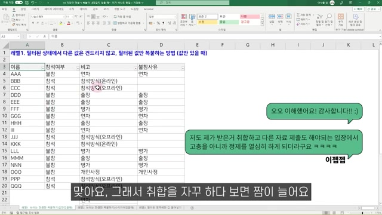Click the Format Painter brush icon
This screenshot has height=215, width=382.
pos(13,24)
